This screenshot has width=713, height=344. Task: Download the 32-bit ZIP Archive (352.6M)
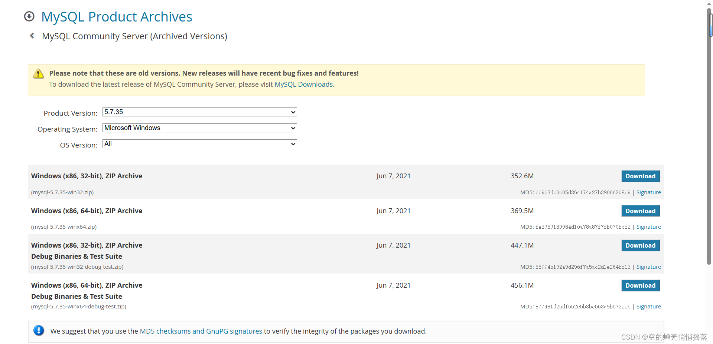click(x=640, y=176)
